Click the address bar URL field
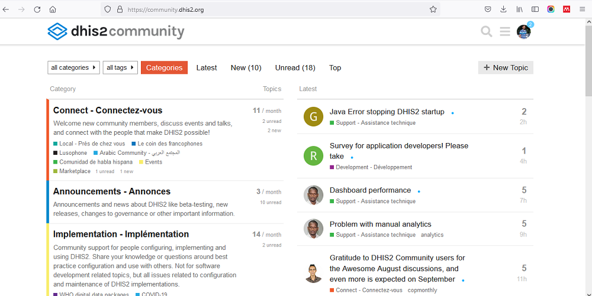Image resolution: width=592 pixels, height=296 pixels. coord(270,9)
